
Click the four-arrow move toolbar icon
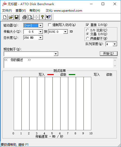(36, 17)
